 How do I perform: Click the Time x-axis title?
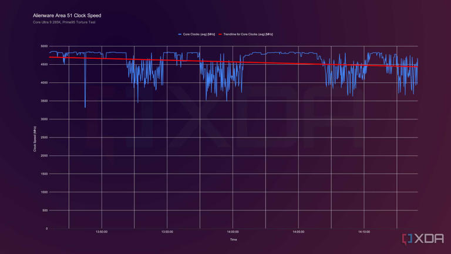233,240
